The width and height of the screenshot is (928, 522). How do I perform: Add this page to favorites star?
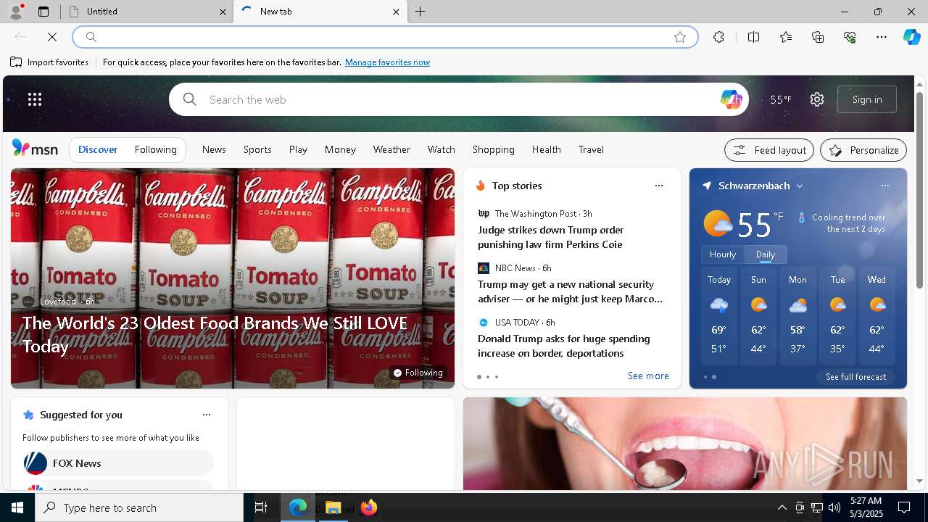click(680, 37)
